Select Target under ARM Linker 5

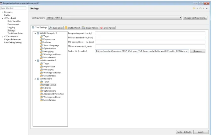click(46, 82)
